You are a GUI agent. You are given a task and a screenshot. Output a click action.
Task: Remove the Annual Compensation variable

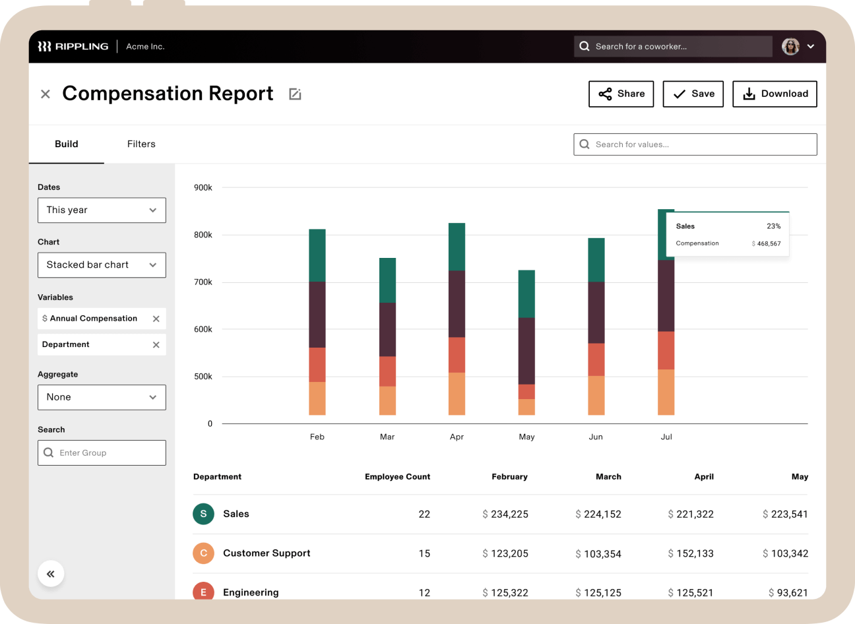point(156,319)
